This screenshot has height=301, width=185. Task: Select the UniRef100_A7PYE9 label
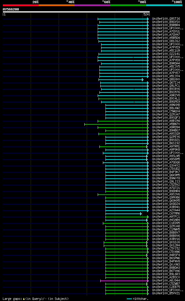[x=166, y=47]
